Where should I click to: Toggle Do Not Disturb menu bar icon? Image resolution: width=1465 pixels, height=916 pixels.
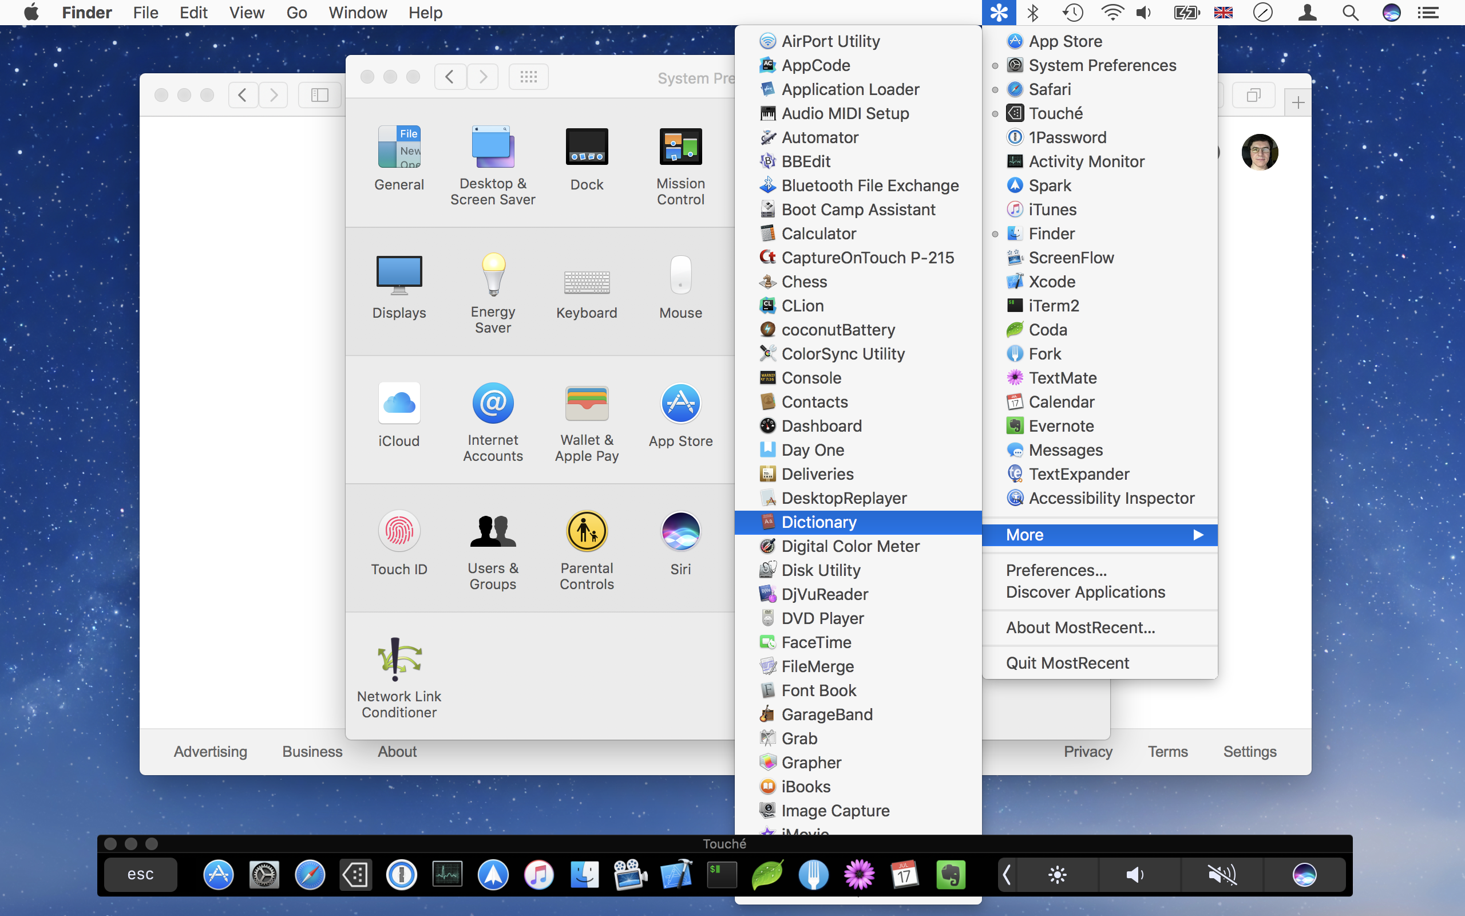1262,12
